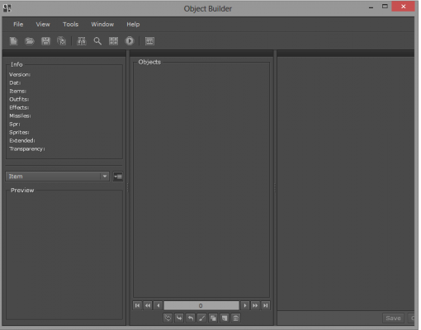Toggle the list view button beside Item
The image size is (421, 330).
[118, 177]
